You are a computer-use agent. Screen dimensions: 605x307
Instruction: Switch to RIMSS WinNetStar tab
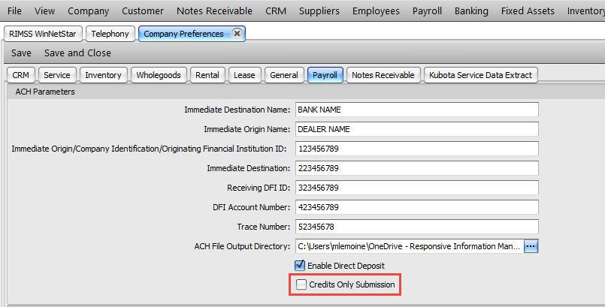click(43, 34)
